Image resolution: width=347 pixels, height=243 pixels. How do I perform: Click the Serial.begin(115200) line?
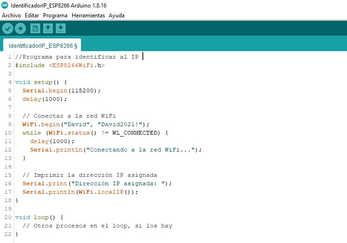pyautogui.click(x=61, y=91)
